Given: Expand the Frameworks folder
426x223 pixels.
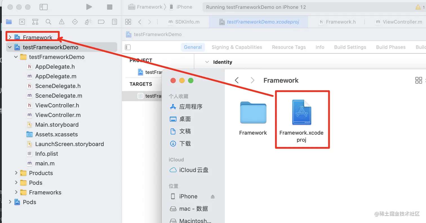Looking at the screenshot, I should 16,192.
